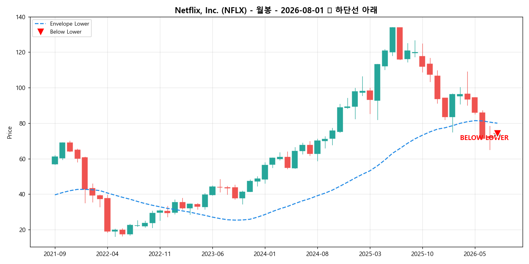Screen dimensions: 529x264
Task: Click the 2022-11 x-axis tick label
Action: [x=160, y=254]
